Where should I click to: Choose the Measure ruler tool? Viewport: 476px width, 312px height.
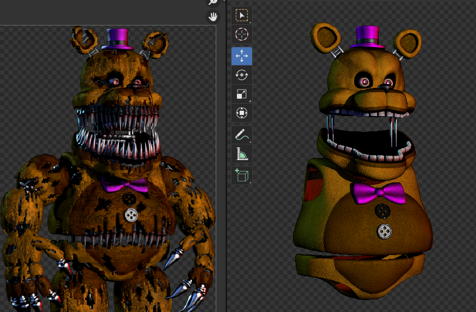(242, 154)
